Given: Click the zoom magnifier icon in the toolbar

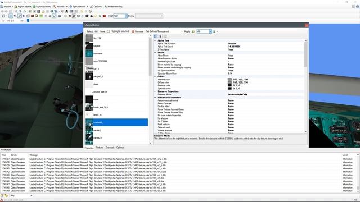Looking at the screenshot, I should coord(16,11).
